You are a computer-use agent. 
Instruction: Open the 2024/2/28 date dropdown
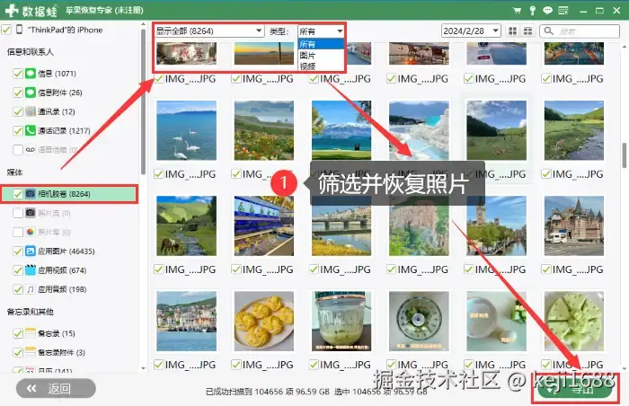[x=471, y=31]
